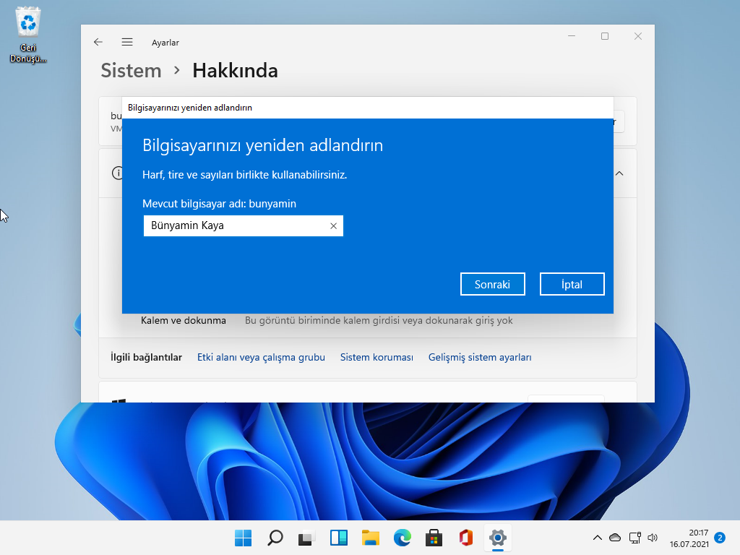Screen dimensions: 740x555
Task: Open the volume control in the system tray
Action: pyautogui.click(x=653, y=538)
